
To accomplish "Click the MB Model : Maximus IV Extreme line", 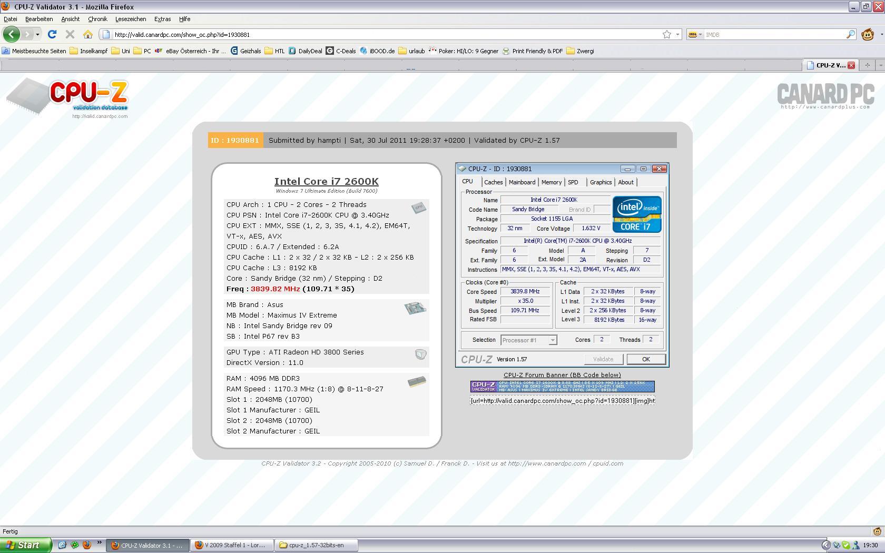I will click(281, 315).
